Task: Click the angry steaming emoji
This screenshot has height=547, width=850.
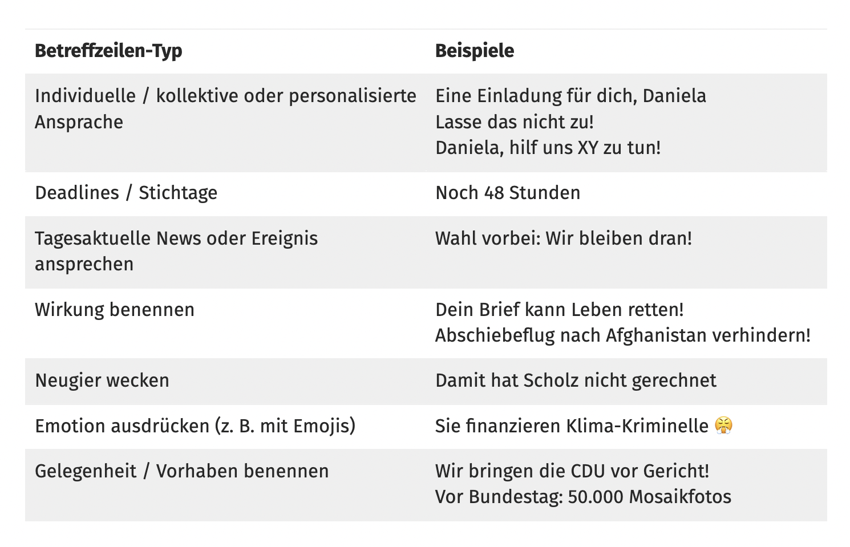Action: coord(723,426)
